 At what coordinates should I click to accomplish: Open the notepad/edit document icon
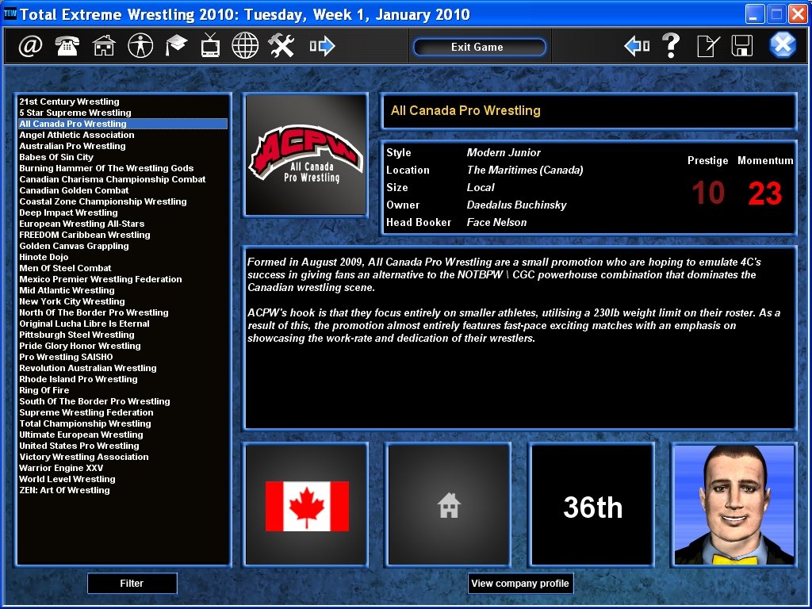click(707, 45)
